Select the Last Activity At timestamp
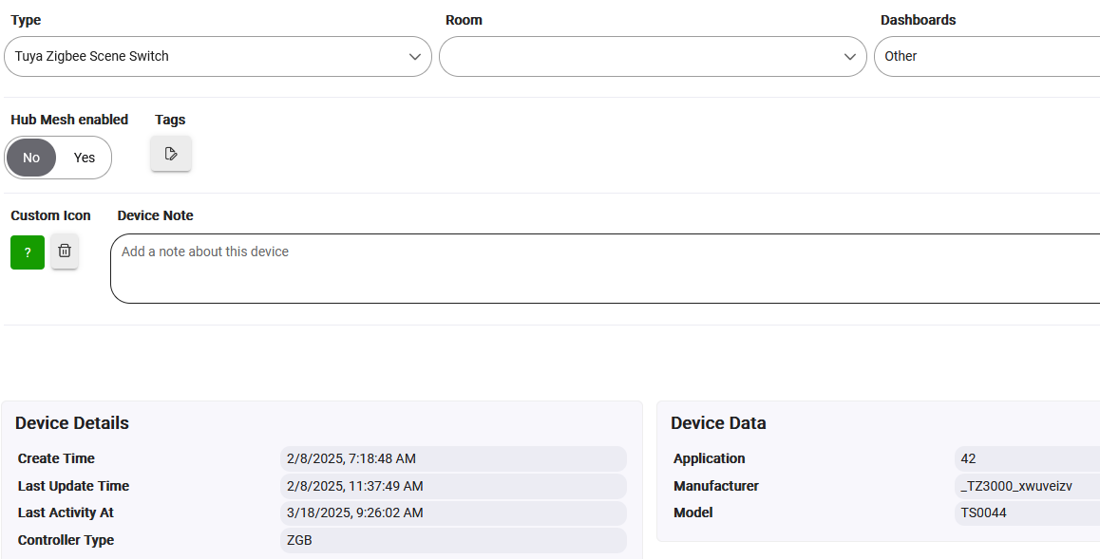The height and width of the screenshot is (559, 1100). coord(453,512)
